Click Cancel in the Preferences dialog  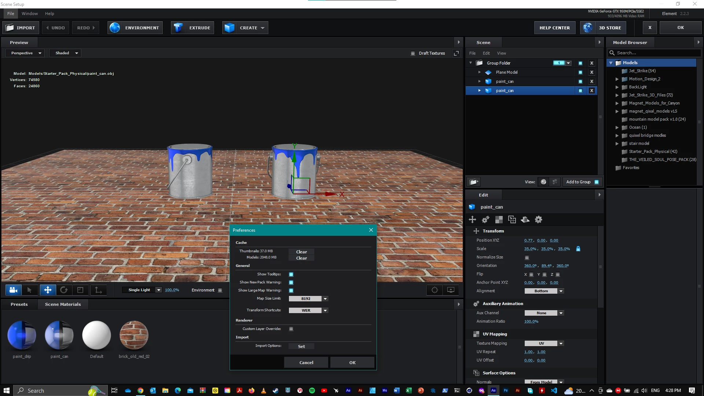[x=306, y=363]
